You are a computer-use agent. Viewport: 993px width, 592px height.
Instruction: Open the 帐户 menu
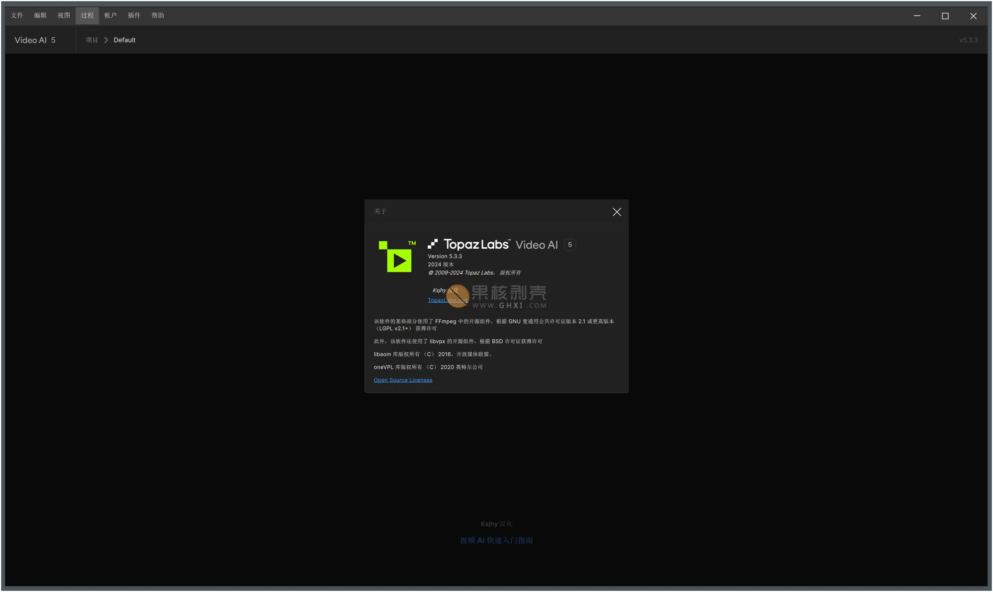pyautogui.click(x=111, y=15)
